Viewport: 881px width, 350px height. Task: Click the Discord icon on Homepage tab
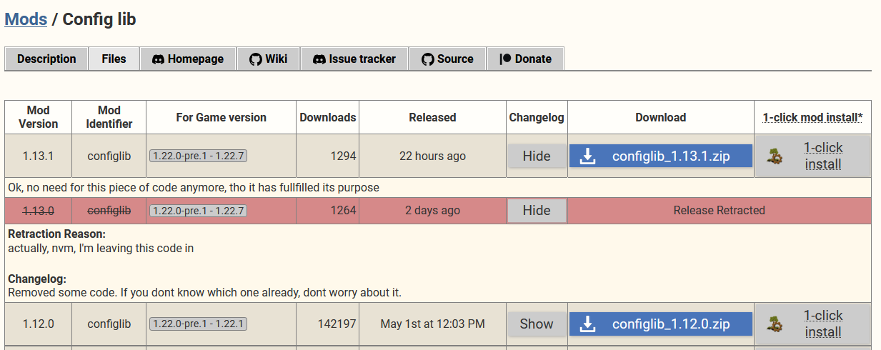point(159,59)
